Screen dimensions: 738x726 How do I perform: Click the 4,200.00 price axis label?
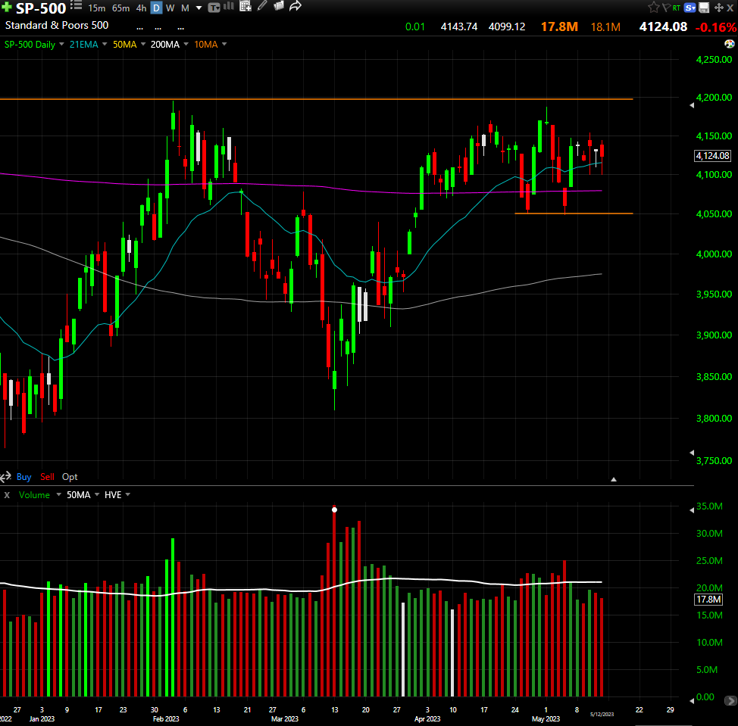pos(714,98)
